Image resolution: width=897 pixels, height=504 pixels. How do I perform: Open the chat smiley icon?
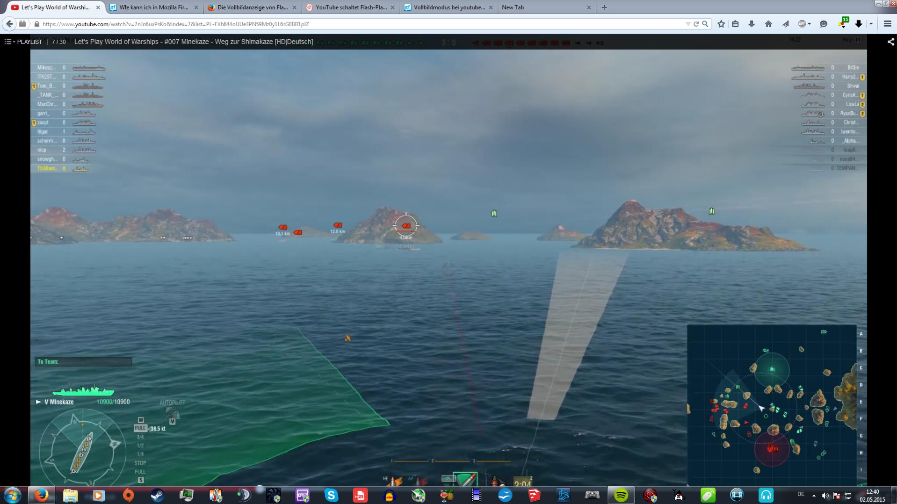point(824,24)
